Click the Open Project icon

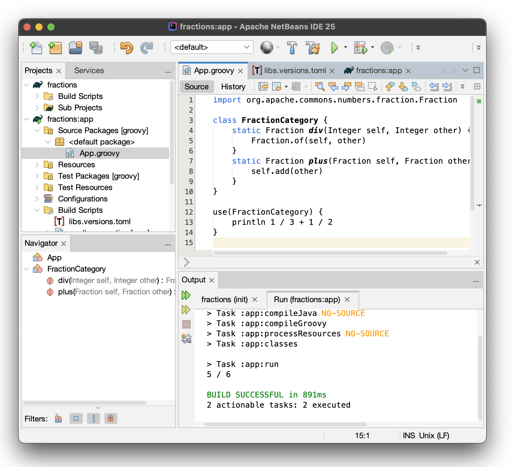pos(76,48)
